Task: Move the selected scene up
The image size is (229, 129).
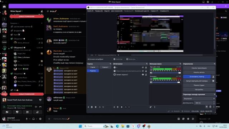Action: (x=100, y=107)
